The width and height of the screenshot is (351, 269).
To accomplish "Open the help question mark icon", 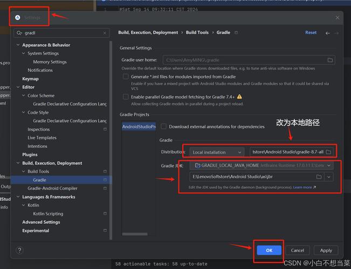I will [x=20, y=250].
